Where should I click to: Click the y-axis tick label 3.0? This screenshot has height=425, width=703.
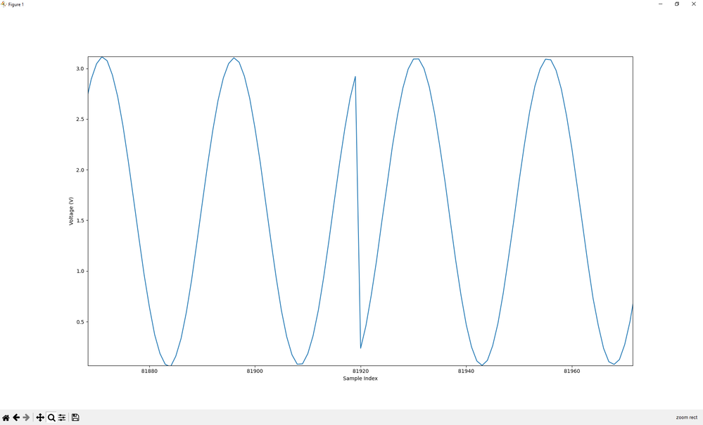point(80,68)
